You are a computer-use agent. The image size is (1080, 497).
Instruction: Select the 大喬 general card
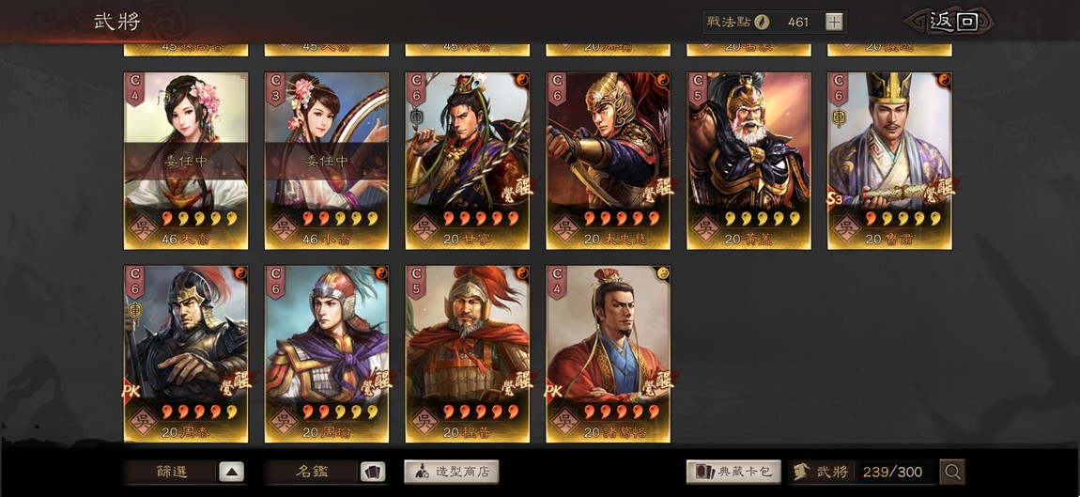[186, 161]
